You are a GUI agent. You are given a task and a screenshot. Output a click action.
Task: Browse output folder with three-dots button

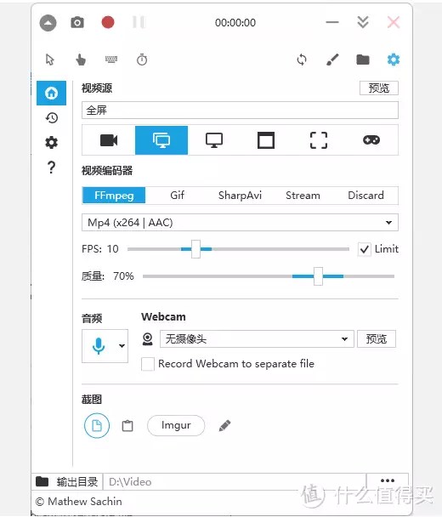(388, 480)
